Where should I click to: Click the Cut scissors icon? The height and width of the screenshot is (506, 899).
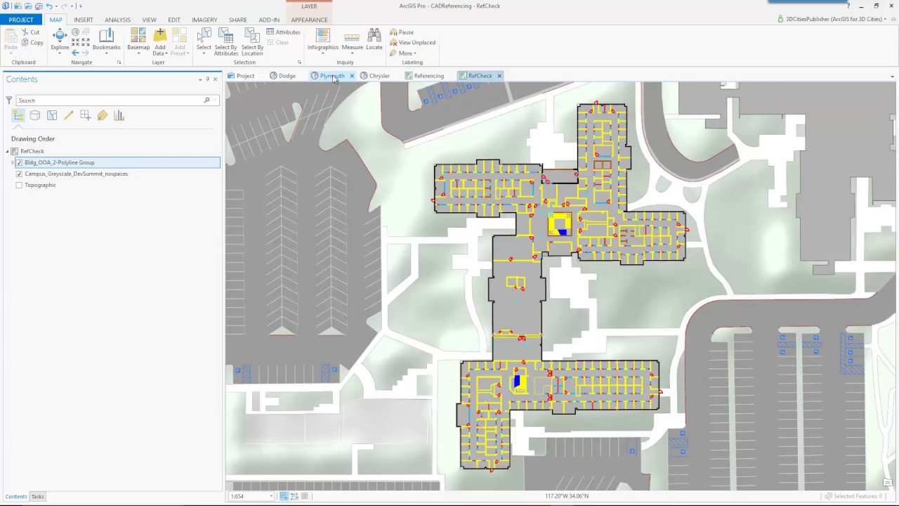(x=25, y=32)
